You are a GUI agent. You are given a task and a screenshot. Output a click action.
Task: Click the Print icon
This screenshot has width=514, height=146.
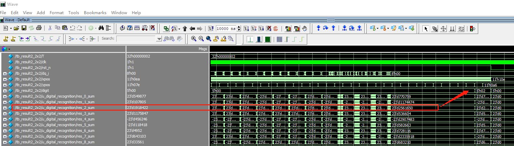coord(39,28)
